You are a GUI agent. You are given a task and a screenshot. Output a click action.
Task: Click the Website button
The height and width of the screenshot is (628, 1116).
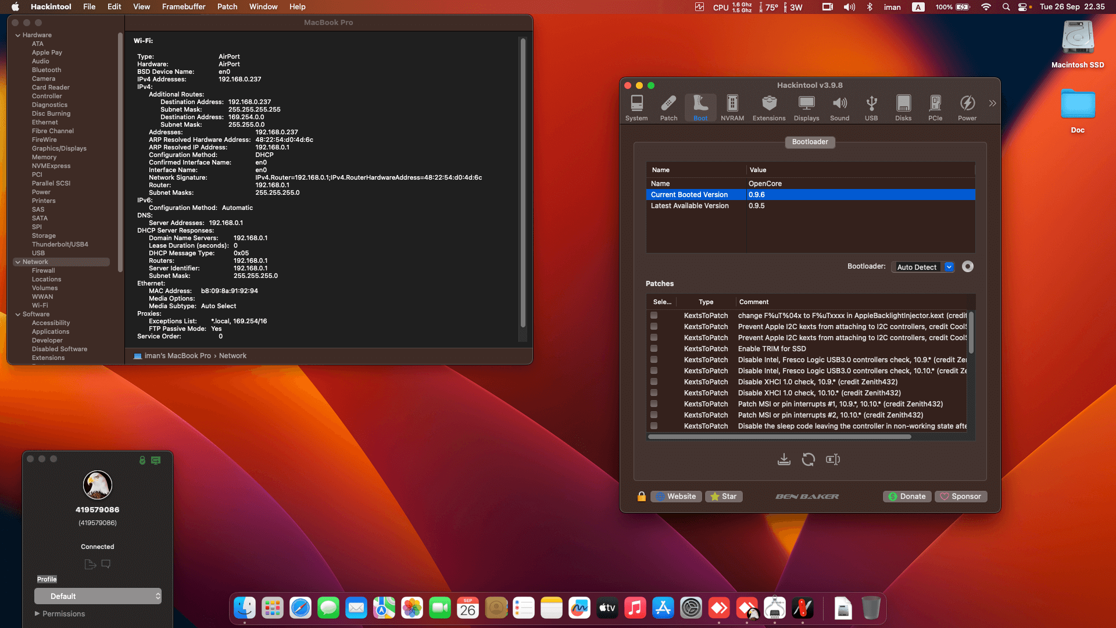coord(675,496)
